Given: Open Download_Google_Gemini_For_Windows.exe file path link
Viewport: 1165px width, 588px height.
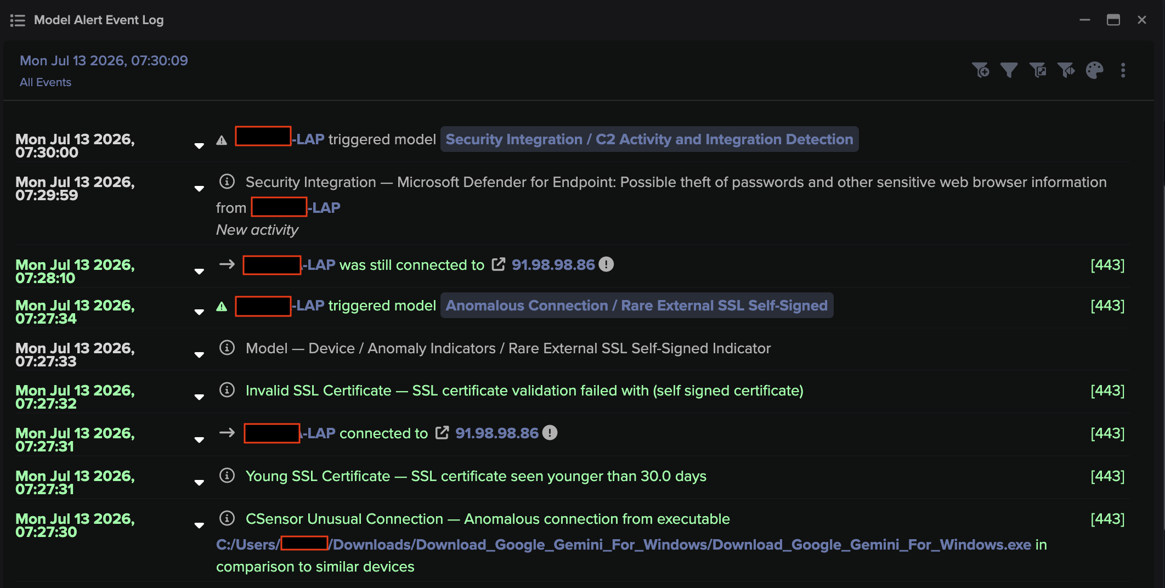Looking at the screenshot, I should click(624, 545).
